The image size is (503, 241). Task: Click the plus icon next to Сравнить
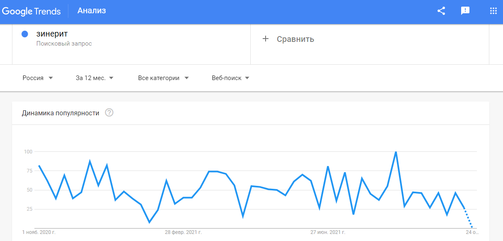[266, 39]
